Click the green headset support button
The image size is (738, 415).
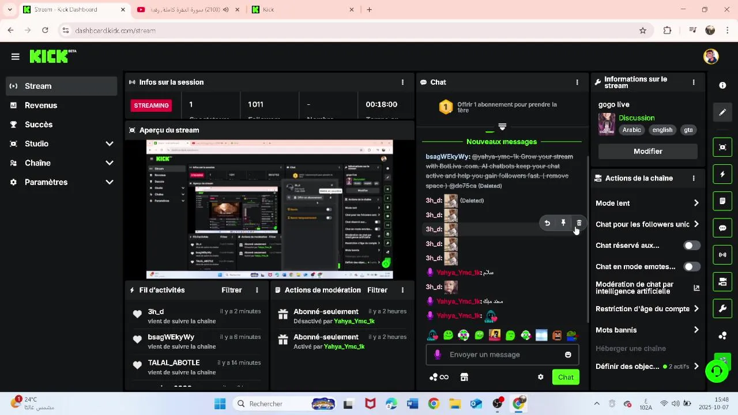(x=717, y=371)
